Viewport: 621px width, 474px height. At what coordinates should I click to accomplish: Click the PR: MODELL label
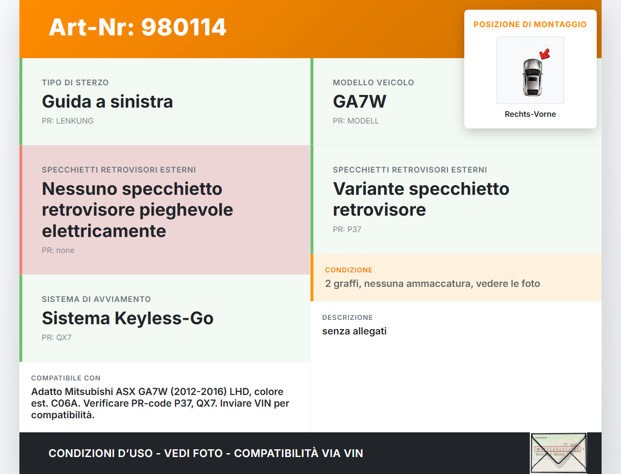pos(356,121)
